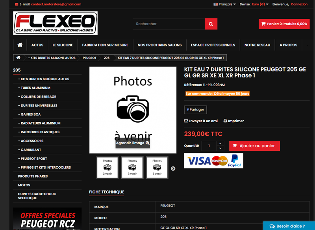Open NOS PROCHAINS SALONS menu
This screenshot has height=230, width=315.
point(160,45)
